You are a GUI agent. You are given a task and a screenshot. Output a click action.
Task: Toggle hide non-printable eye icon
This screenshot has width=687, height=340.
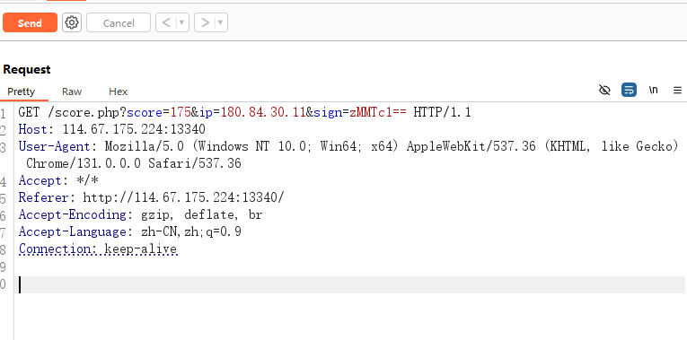(x=604, y=90)
